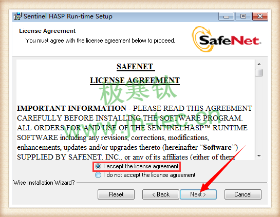This screenshot has height=217, width=280.
Task: Go back with the Back button
Action: pyautogui.click(x=160, y=194)
